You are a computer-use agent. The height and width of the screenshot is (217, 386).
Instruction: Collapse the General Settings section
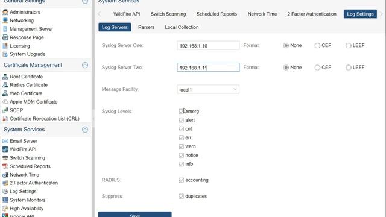(x=85, y=1)
